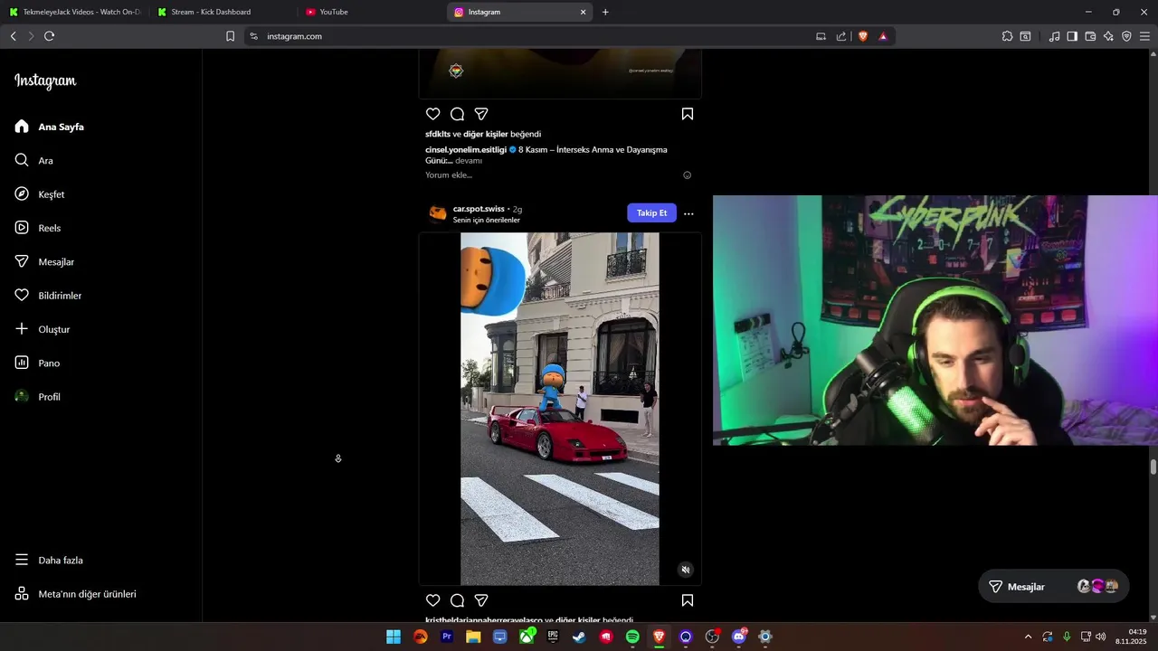Toggle the browser sidebar panel

pyautogui.click(x=1072, y=36)
